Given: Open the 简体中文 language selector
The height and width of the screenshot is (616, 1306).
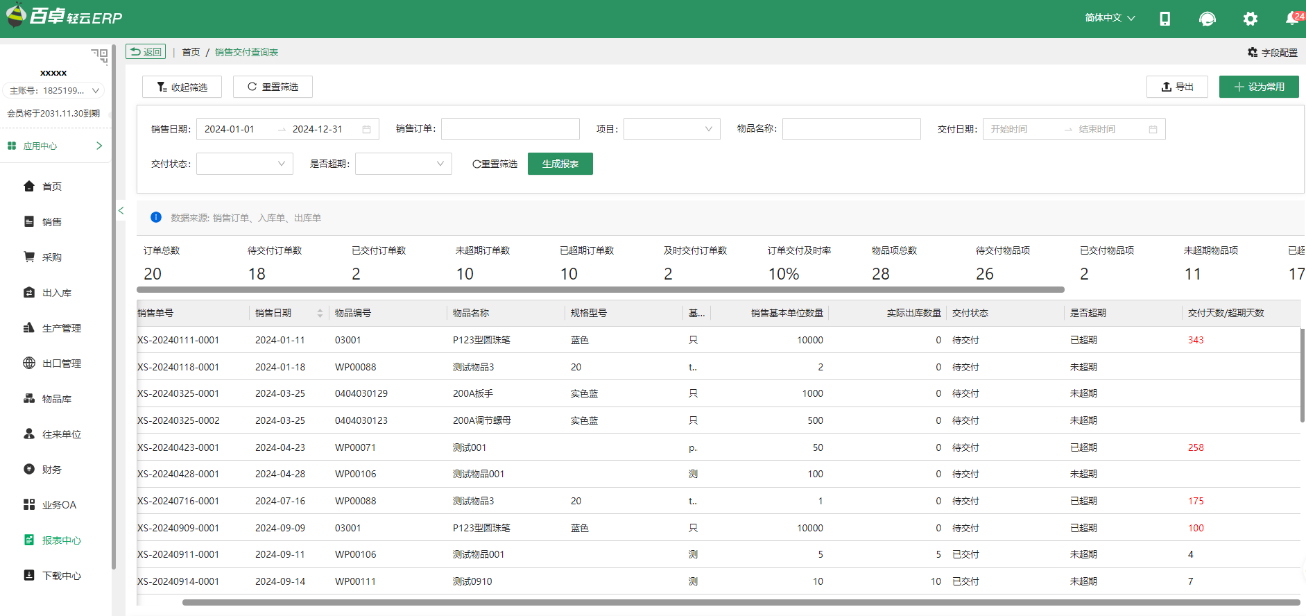Looking at the screenshot, I should coord(1109,18).
